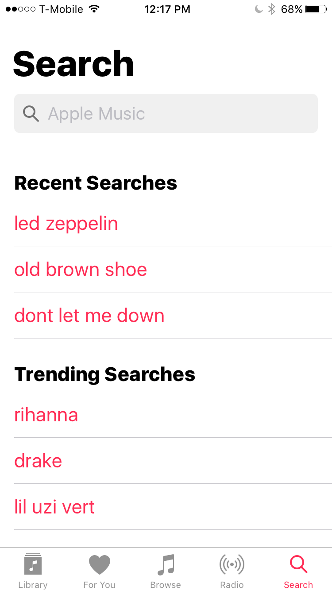The image size is (332, 591).
Task: Click the 12:17 PM clock display
Action: pyautogui.click(x=167, y=9)
